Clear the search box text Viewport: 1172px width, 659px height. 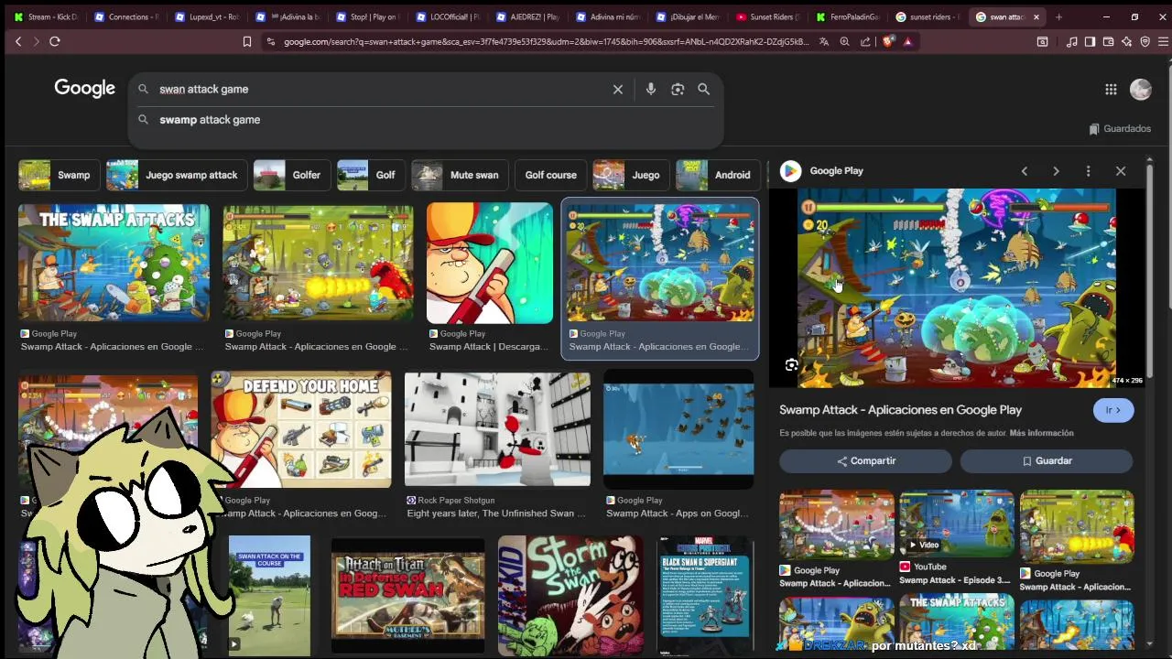[x=618, y=89]
